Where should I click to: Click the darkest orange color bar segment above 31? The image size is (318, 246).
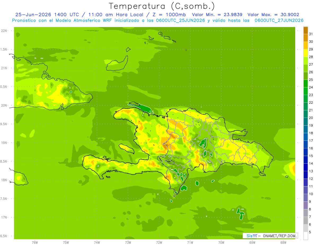[x=306, y=30]
